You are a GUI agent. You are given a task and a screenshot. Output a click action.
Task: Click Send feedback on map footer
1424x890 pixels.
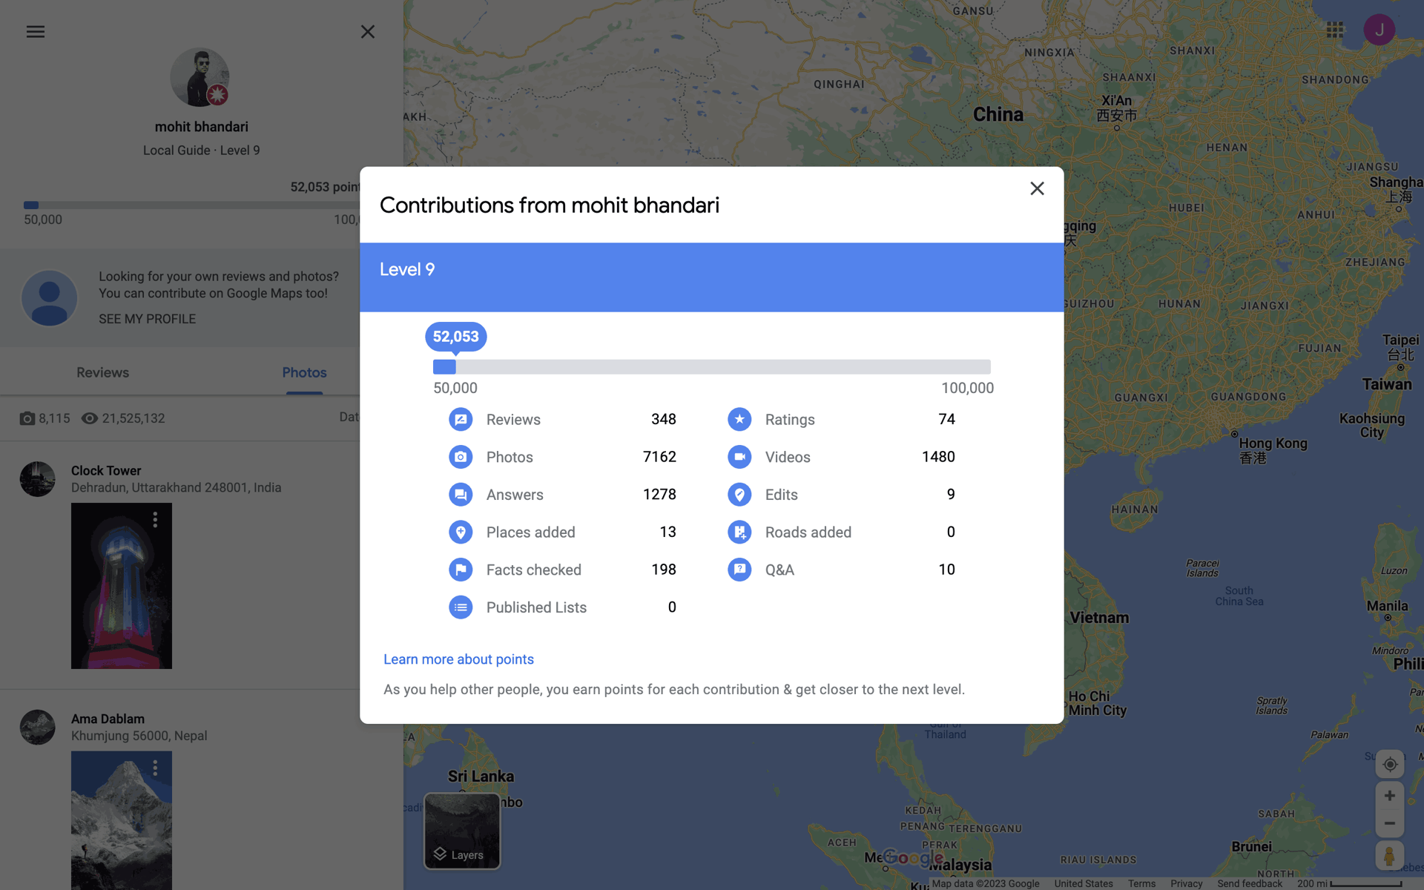tap(1249, 883)
